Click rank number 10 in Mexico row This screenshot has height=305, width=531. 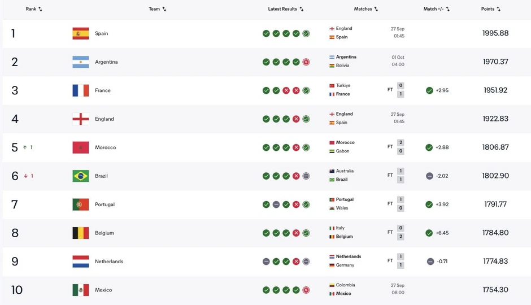click(x=16, y=290)
